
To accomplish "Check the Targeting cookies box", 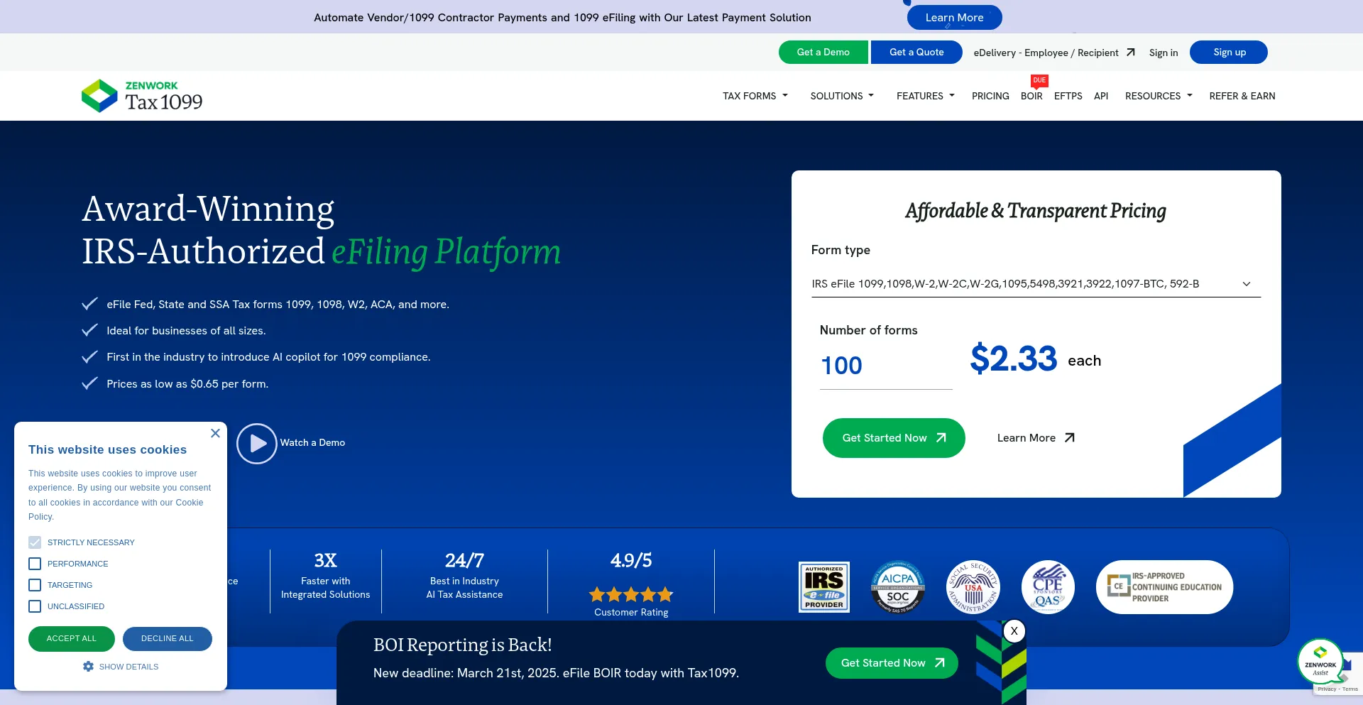I will pyautogui.click(x=35, y=585).
